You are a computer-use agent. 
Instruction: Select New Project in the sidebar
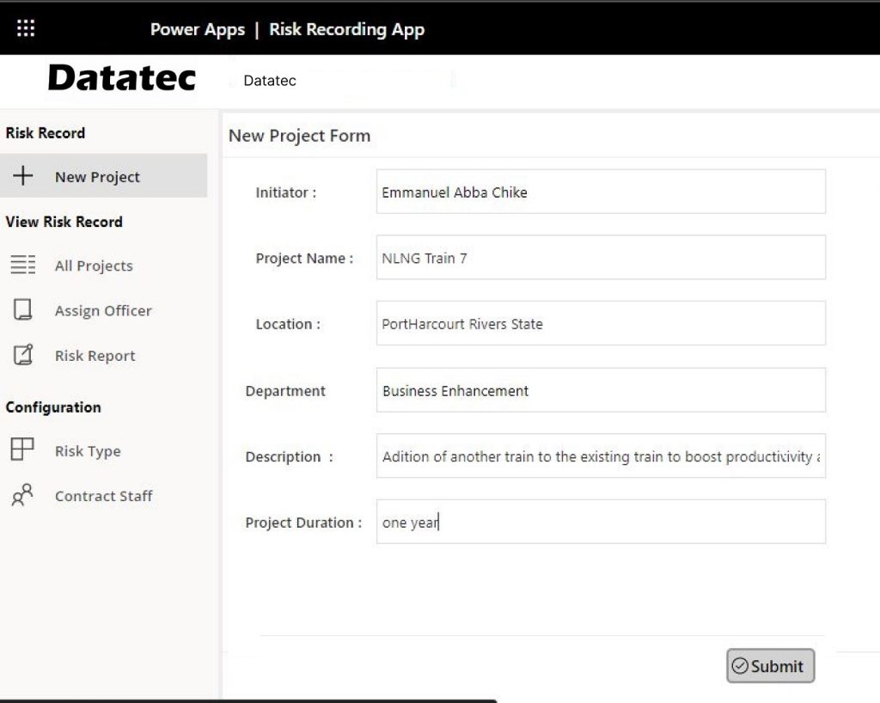point(97,176)
